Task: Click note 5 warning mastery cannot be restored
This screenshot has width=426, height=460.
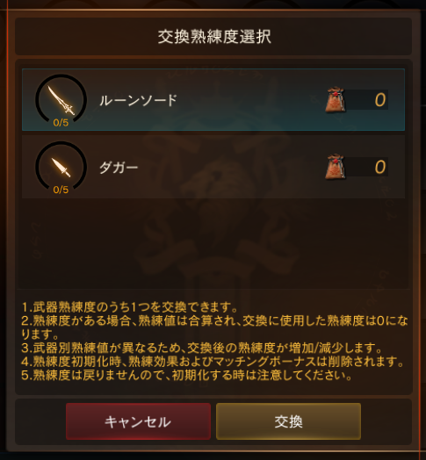Action: point(186,375)
